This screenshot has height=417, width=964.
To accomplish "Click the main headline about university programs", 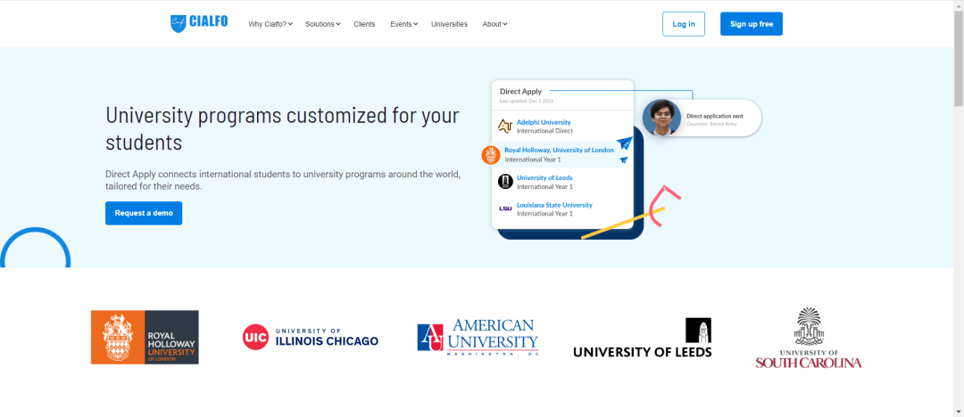I will pyautogui.click(x=282, y=128).
